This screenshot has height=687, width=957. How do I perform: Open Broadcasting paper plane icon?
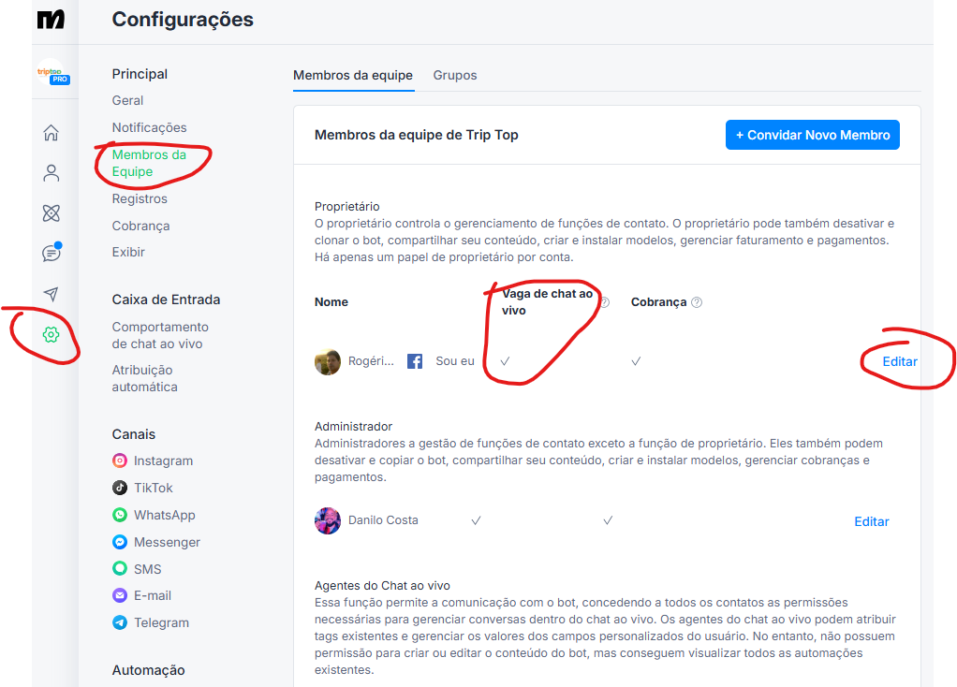tap(52, 294)
